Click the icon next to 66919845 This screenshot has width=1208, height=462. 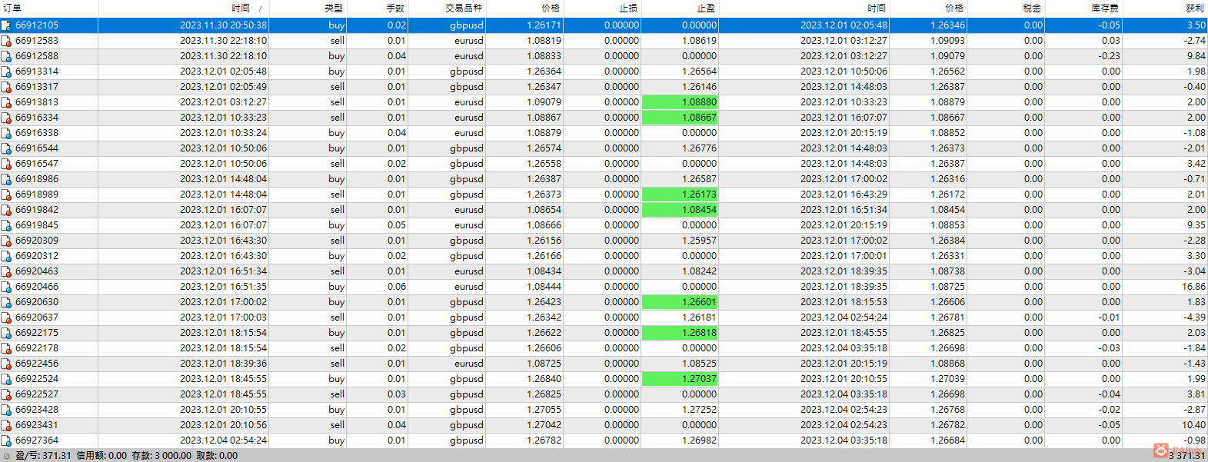[x=6, y=225]
